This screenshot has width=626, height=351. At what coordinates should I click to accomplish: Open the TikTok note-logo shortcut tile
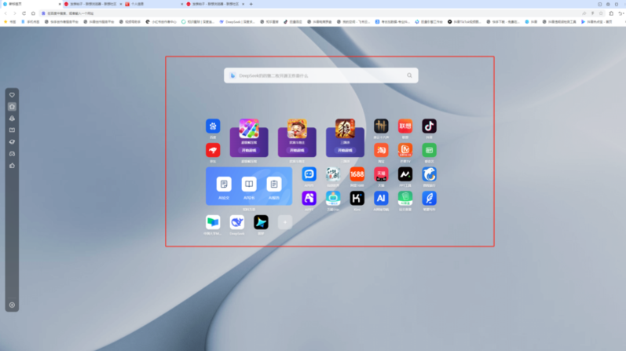(429, 126)
